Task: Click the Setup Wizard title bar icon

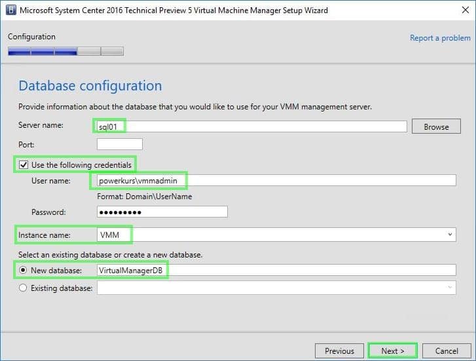Action: click(11, 10)
